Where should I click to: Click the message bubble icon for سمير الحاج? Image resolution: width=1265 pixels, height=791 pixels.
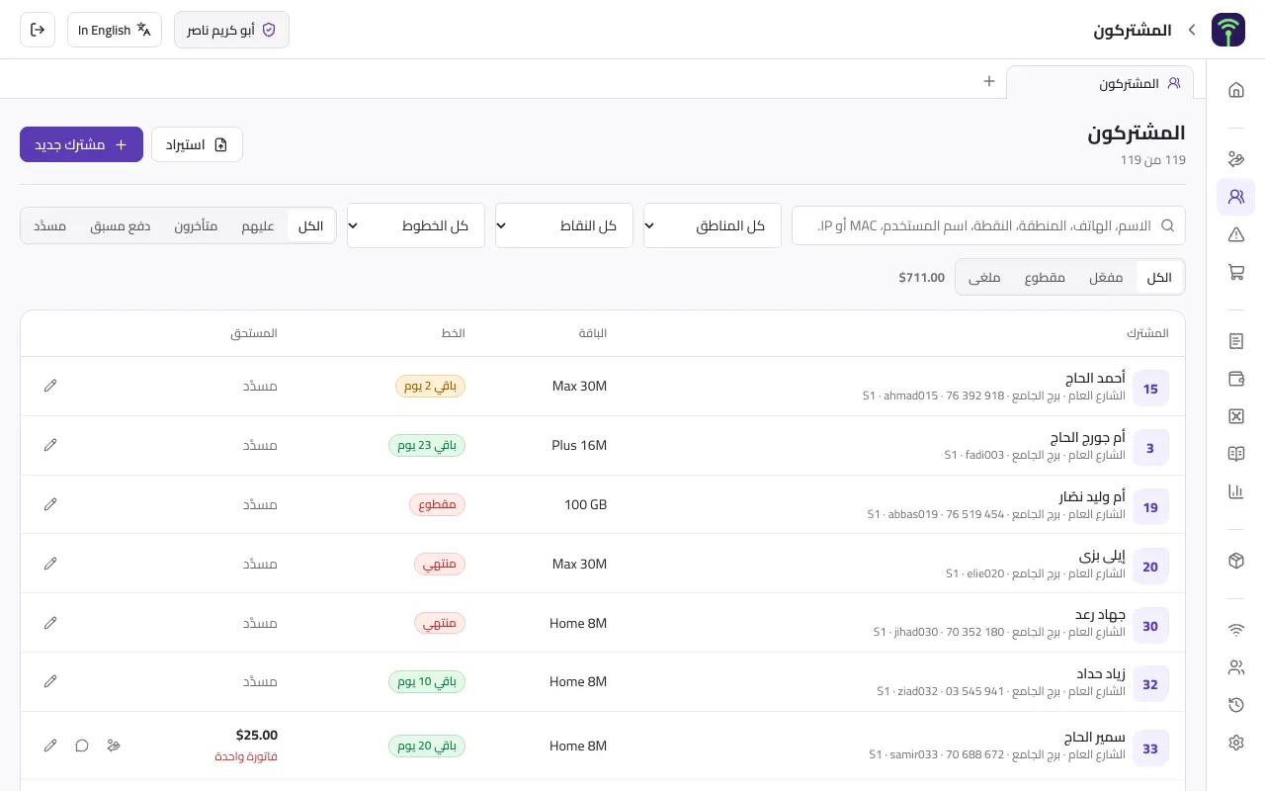(x=82, y=746)
